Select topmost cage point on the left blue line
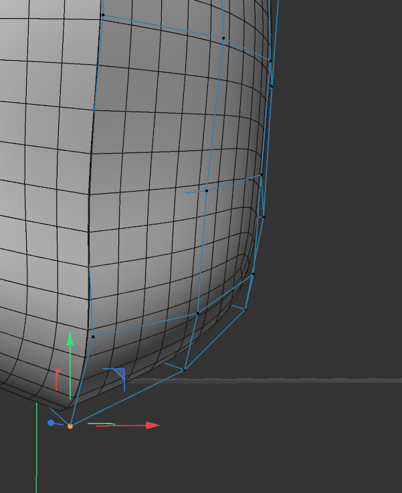This screenshot has width=402, height=493. point(103,15)
